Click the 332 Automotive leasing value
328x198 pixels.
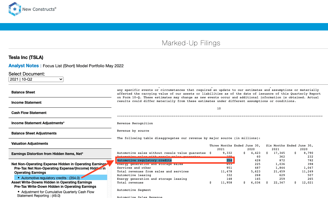coord(229,175)
